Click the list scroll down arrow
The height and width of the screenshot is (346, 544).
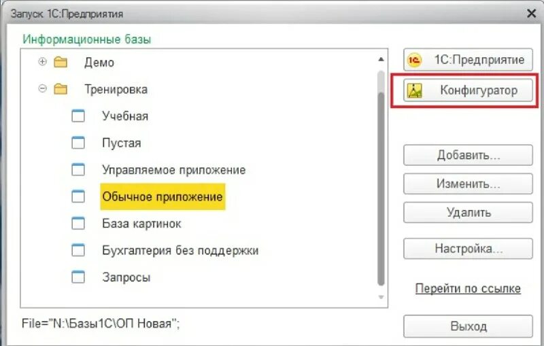[x=381, y=297]
